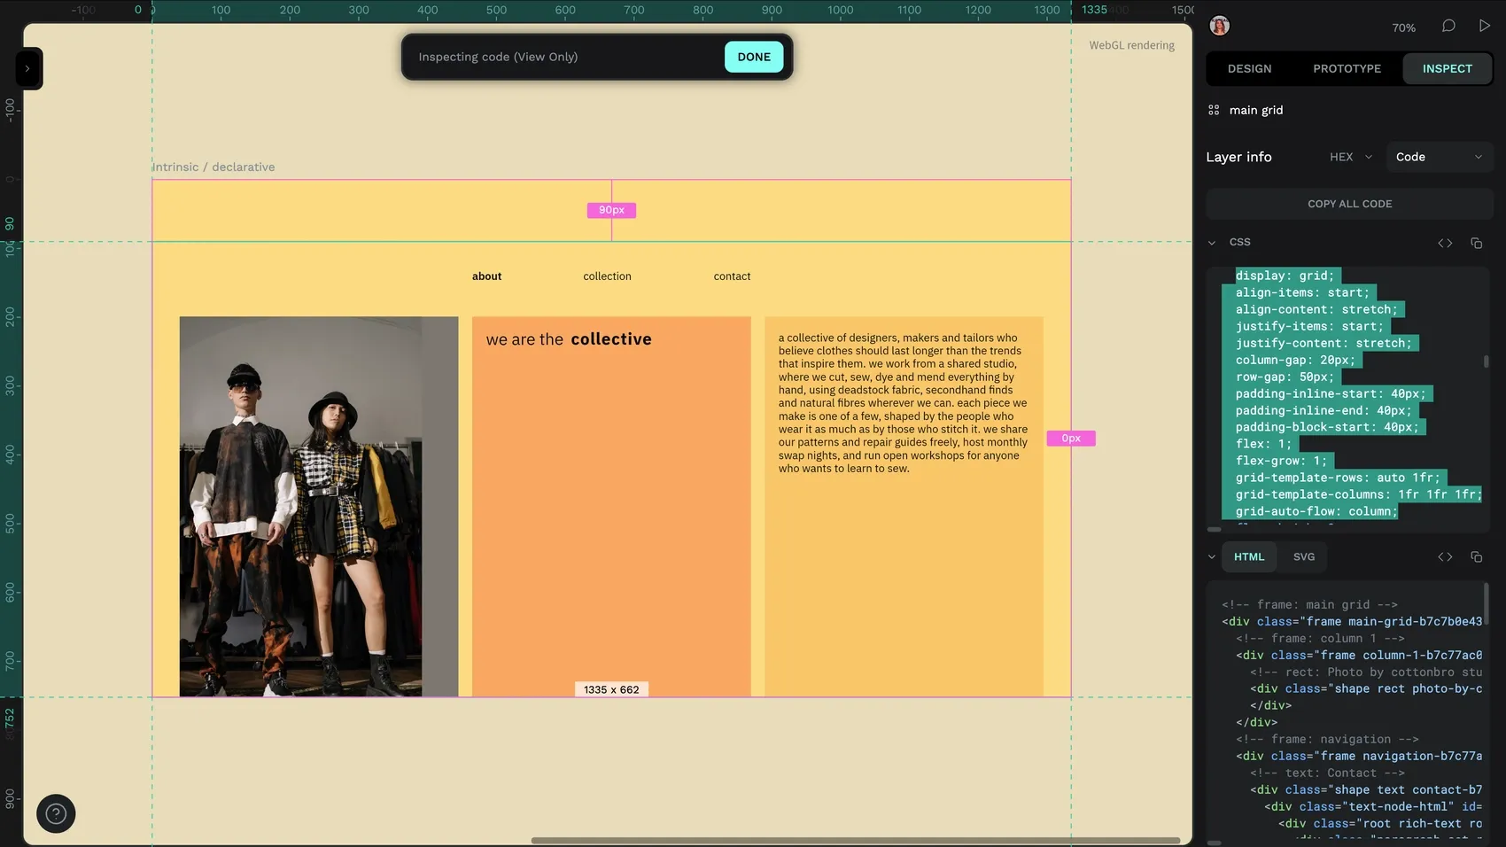The image size is (1506, 847).
Task: Select the HTML code tab
Action: [1249, 556]
